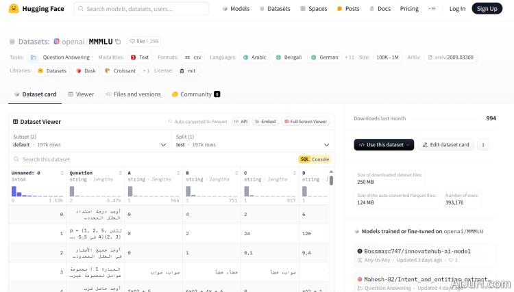Open Full Screen Viewer
Viewport: 514px width, 292px height.
click(x=305, y=122)
